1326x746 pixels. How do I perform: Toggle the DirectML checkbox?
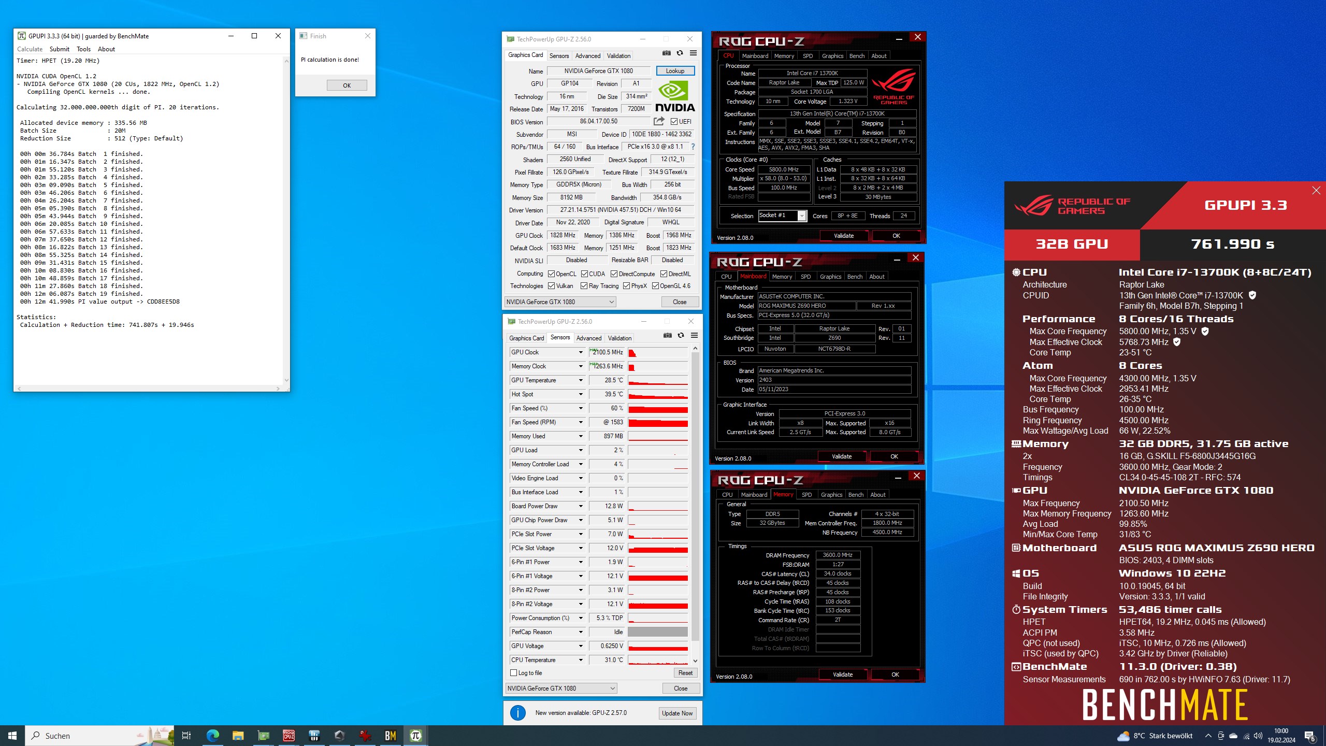pyautogui.click(x=664, y=274)
